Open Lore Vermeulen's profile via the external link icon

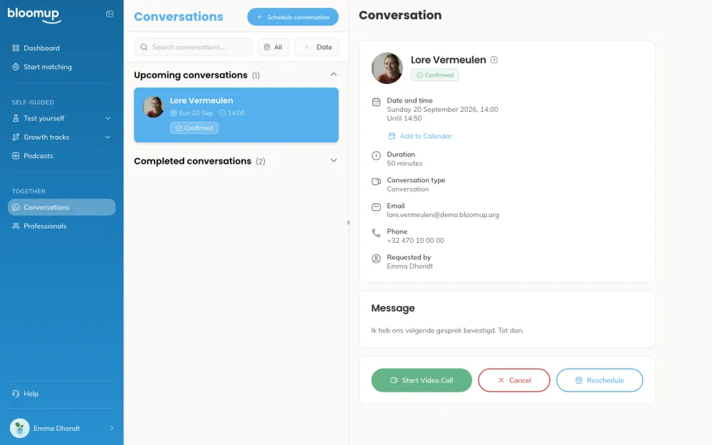[494, 60]
